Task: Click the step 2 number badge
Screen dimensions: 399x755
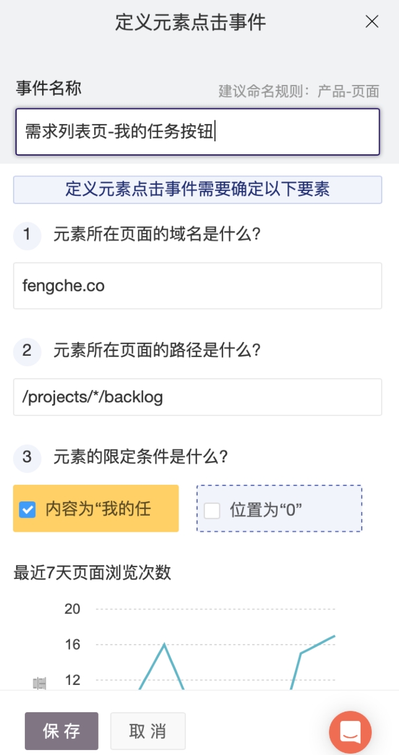Action: click(27, 351)
